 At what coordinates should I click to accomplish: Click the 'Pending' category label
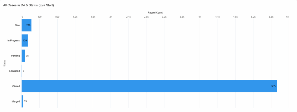point(15,56)
